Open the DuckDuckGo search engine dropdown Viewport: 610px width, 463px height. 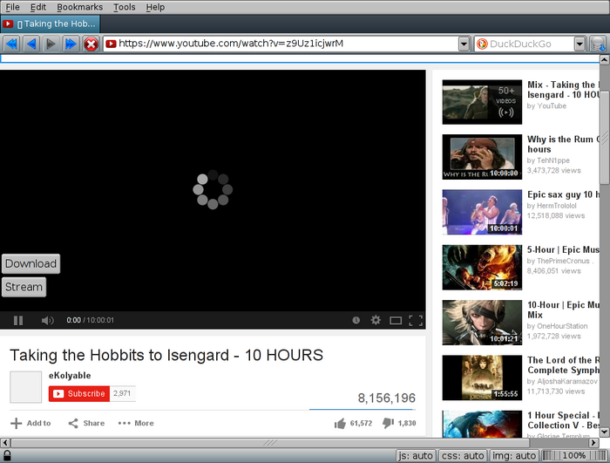(x=579, y=44)
